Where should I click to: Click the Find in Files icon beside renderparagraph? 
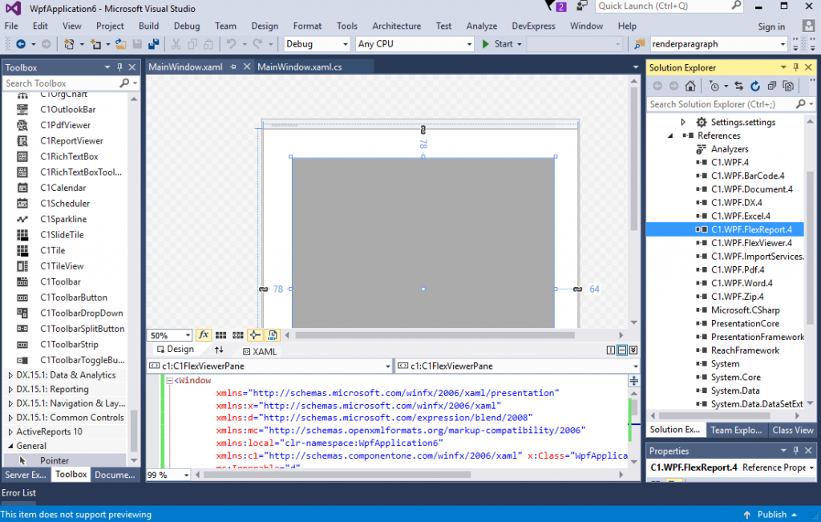coord(639,44)
